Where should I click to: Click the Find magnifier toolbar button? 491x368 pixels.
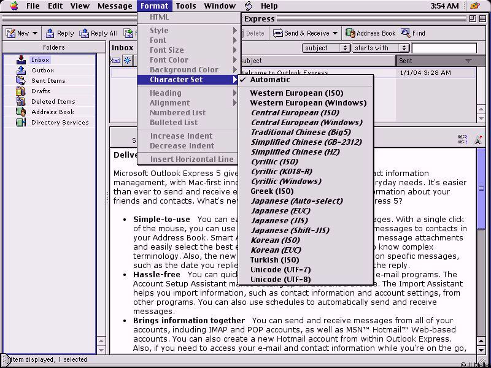413,33
